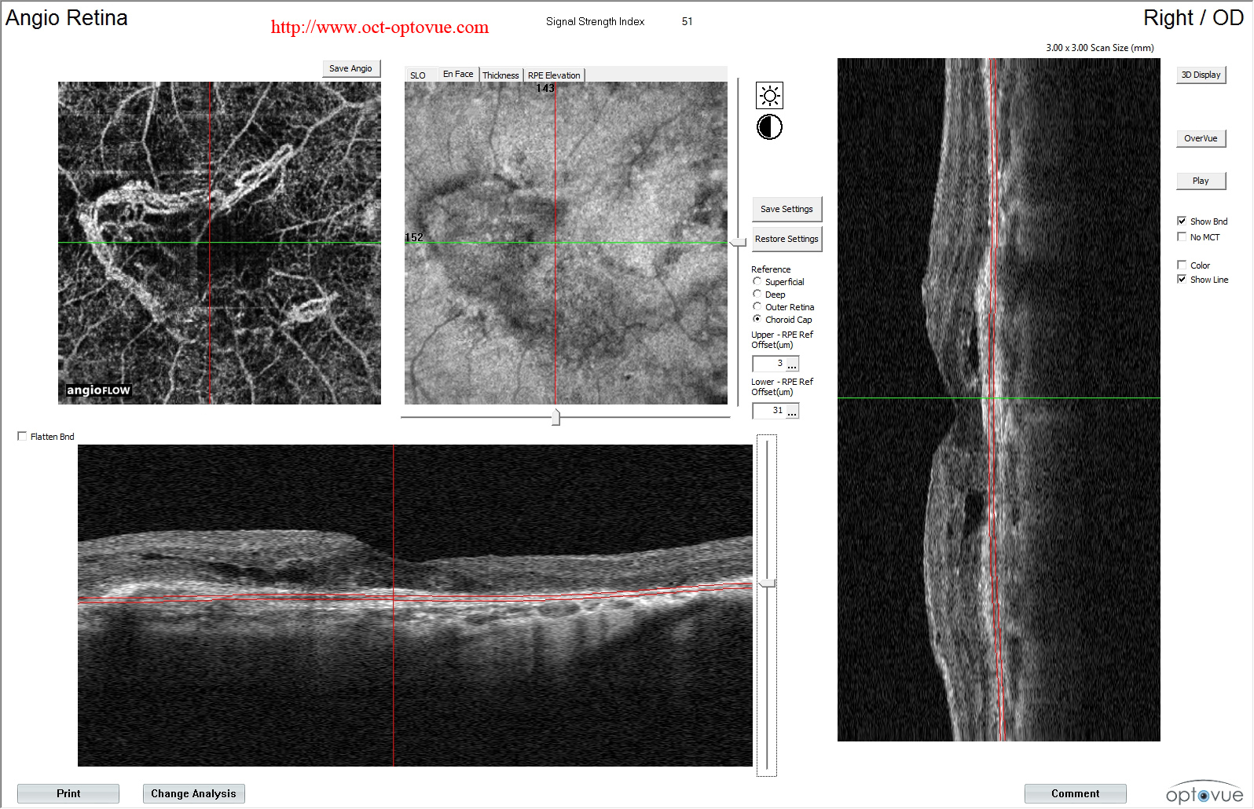Click the Reference heading label
The height and width of the screenshot is (809, 1254).
coord(771,269)
